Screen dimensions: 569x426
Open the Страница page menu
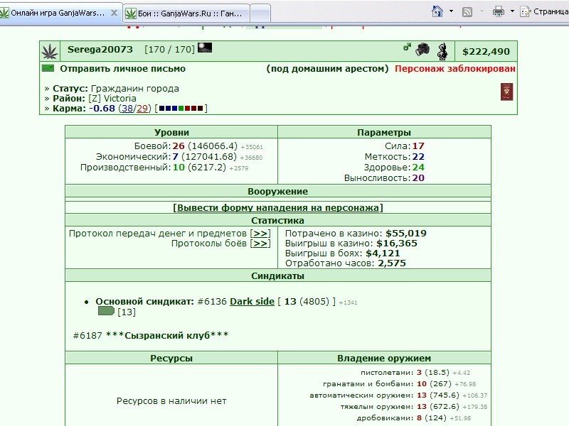pos(544,11)
